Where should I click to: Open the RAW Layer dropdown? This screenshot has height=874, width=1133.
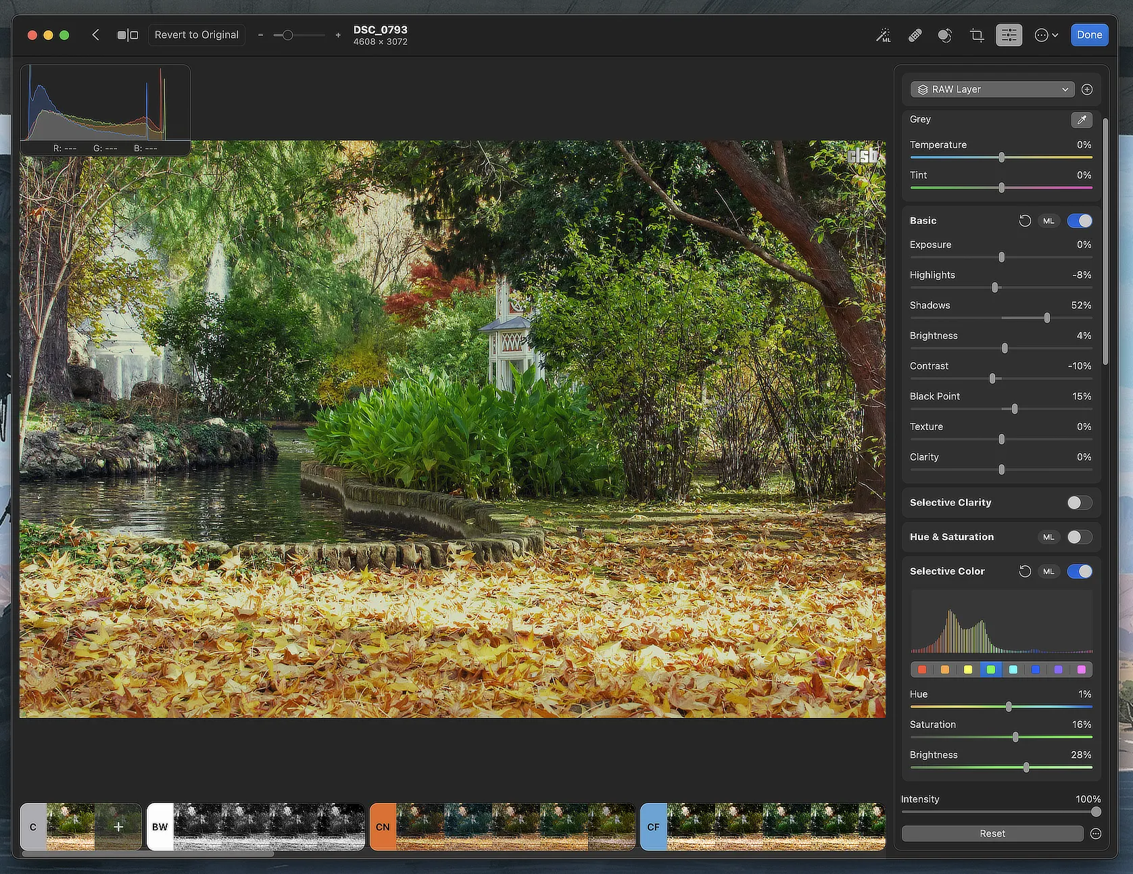[x=992, y=89]
